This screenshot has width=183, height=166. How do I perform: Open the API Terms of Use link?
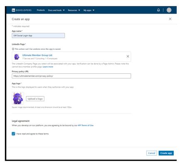tap(85, 125)
